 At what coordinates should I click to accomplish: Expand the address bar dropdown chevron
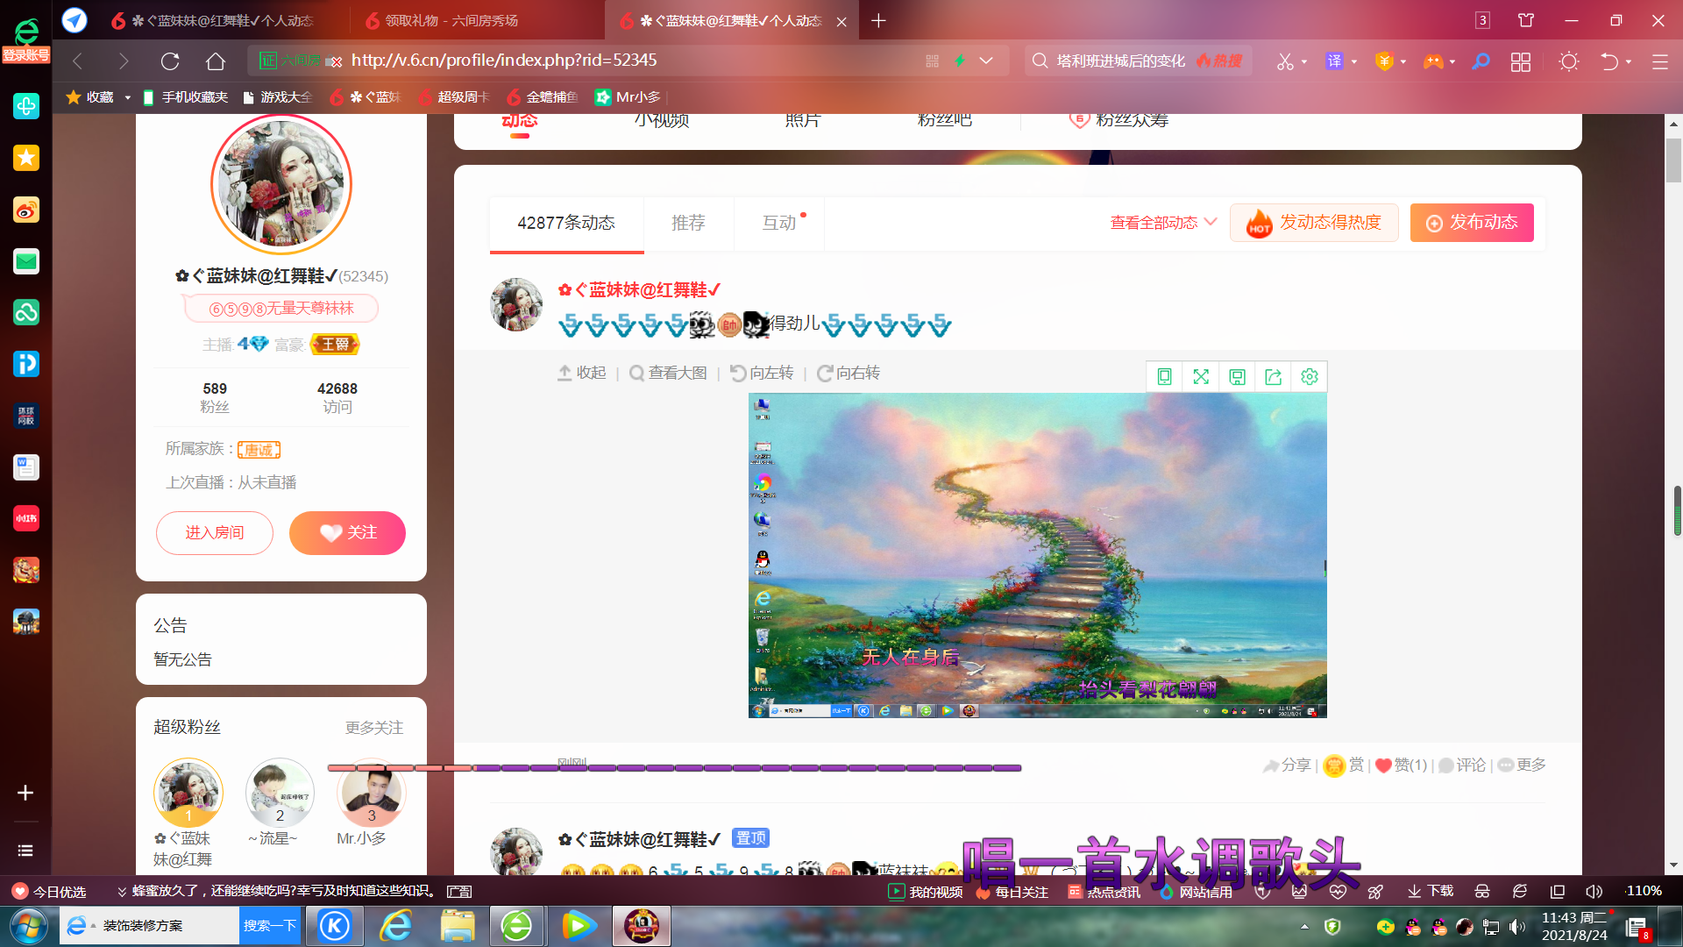[x=986, y=61]
